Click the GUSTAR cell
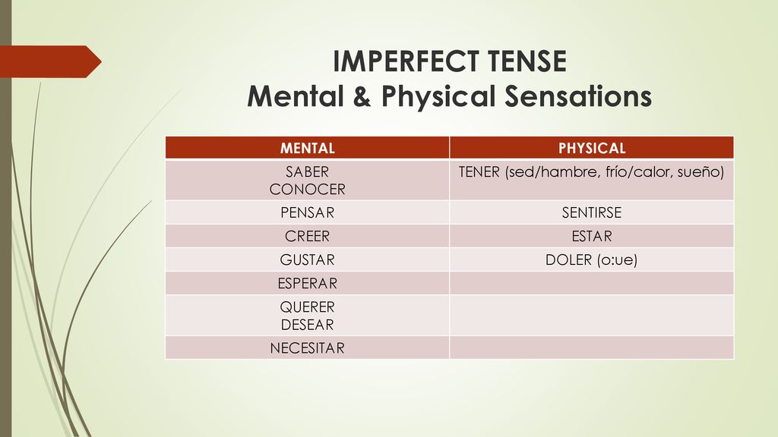This screenshot has height=437, width=778. [307, 259]
